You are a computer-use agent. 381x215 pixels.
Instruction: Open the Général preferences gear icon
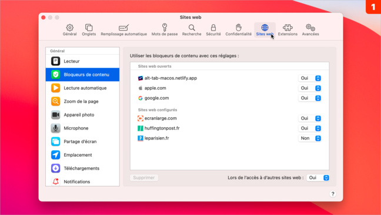pos(70,28)
